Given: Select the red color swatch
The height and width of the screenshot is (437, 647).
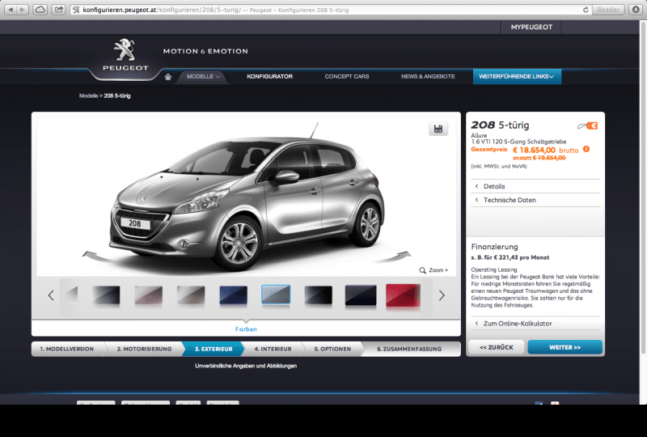Looking at the screenshot, I should [403, 295].
